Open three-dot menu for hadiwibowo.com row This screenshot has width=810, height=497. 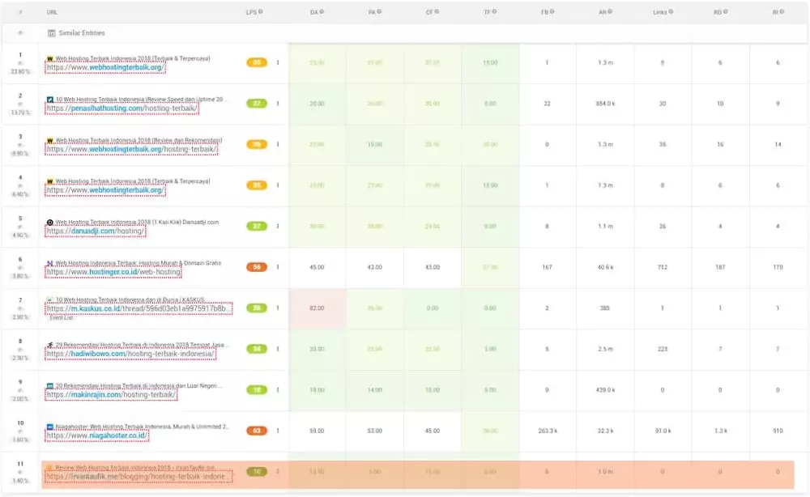coord(278,349)
